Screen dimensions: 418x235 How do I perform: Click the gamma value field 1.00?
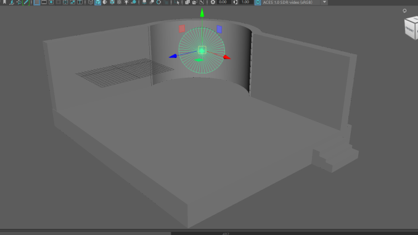tap(245, 2)
